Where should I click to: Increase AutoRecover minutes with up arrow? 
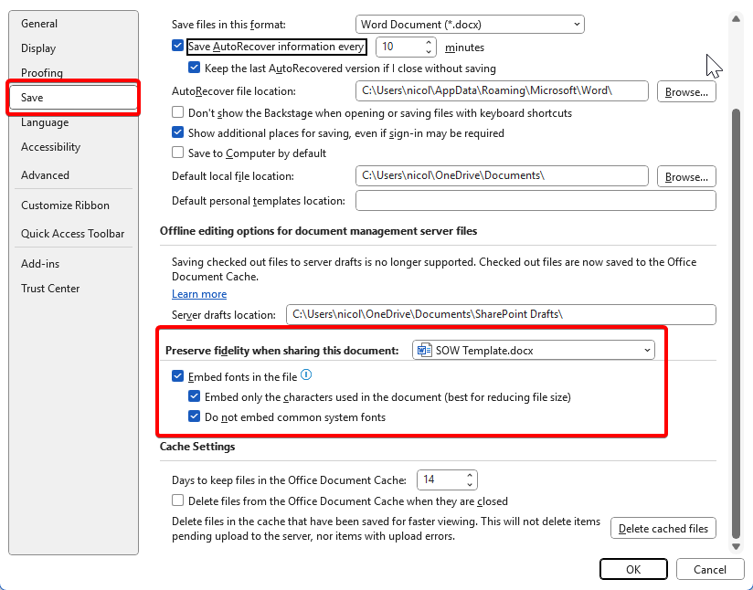(429, 43)
